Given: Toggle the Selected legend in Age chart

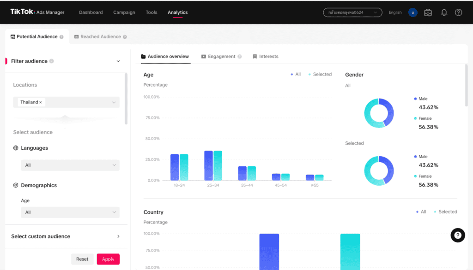Looking at the screenshot, I should click(x=320, y=74).
